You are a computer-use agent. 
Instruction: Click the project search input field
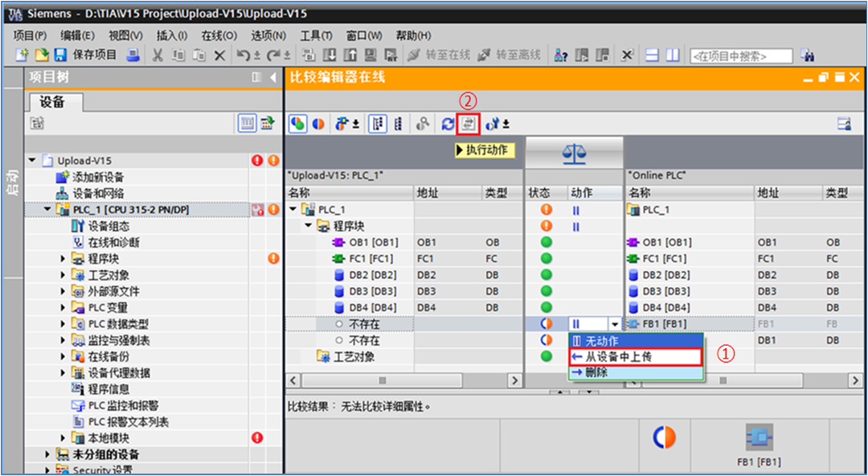coord(741,56)
